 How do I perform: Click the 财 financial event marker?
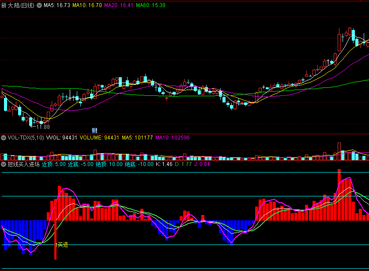point(94,130)
